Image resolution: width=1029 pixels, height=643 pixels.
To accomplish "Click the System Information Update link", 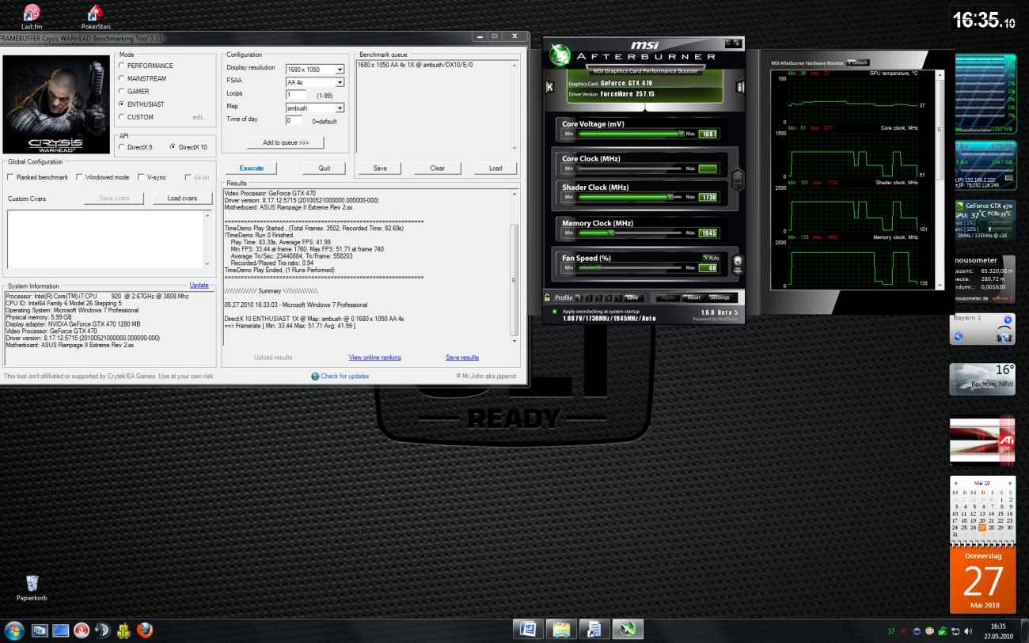I will point(199,286).
